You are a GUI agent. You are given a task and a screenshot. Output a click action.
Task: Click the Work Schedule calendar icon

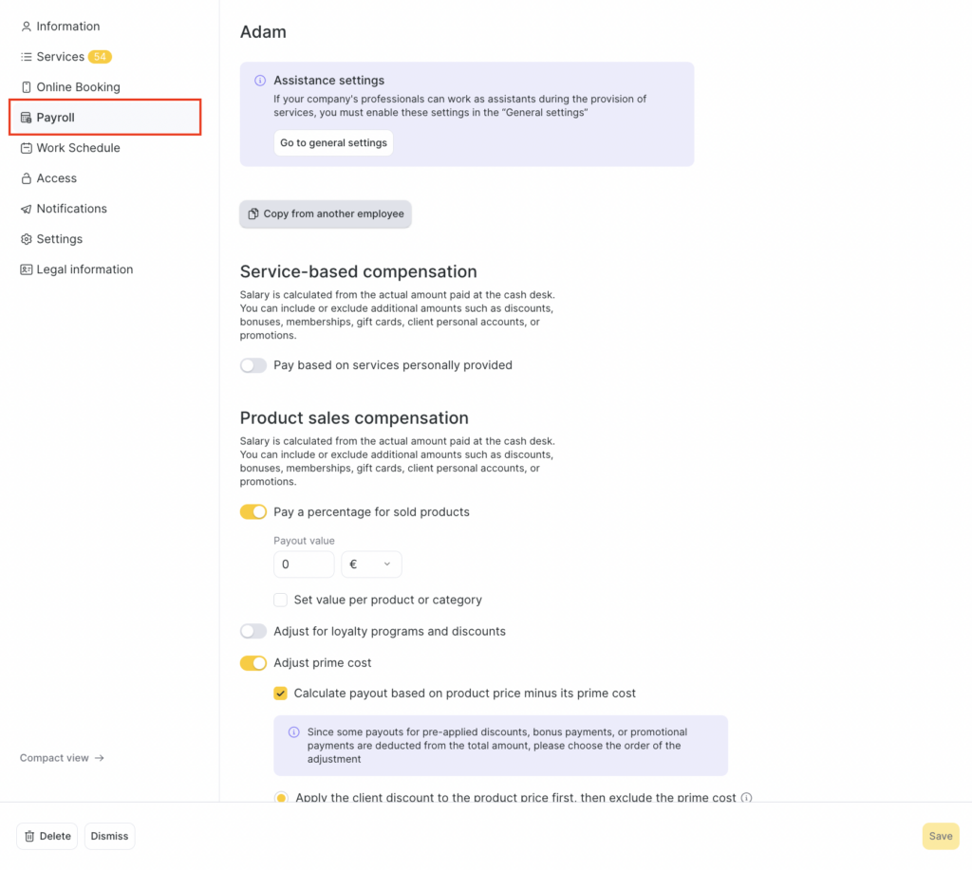[x=27, y=148]
